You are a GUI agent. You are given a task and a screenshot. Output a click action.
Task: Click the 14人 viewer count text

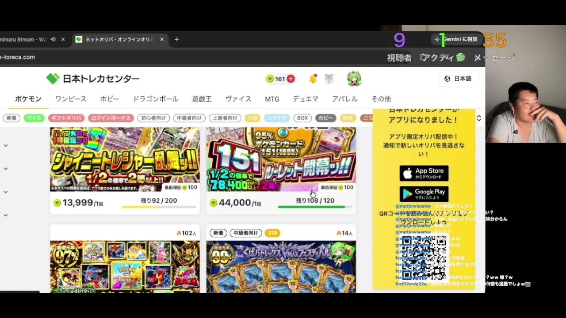347,233
